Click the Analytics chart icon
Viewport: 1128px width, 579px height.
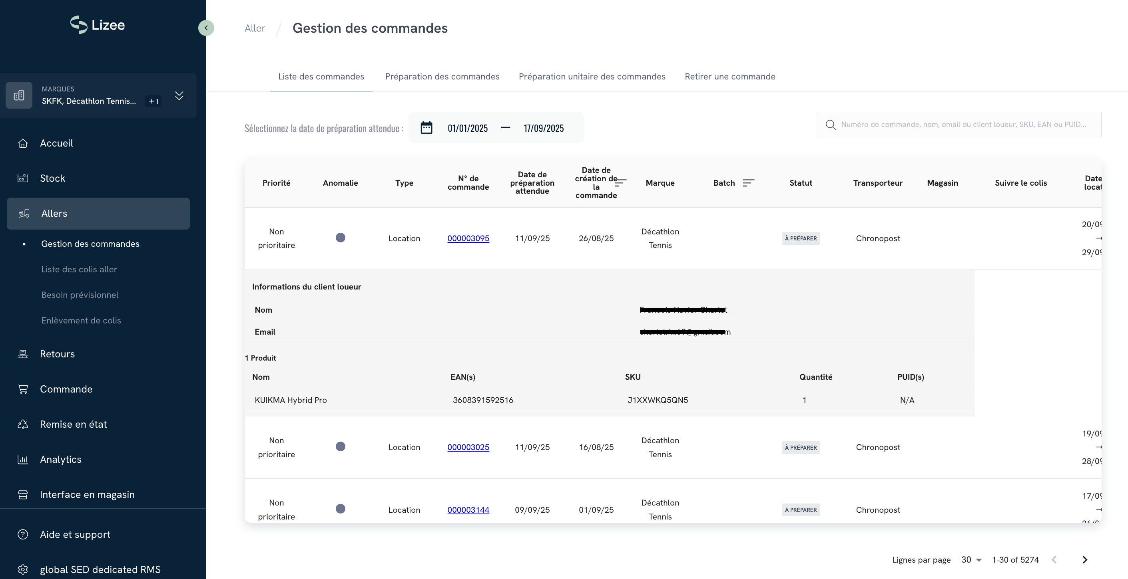23,460
